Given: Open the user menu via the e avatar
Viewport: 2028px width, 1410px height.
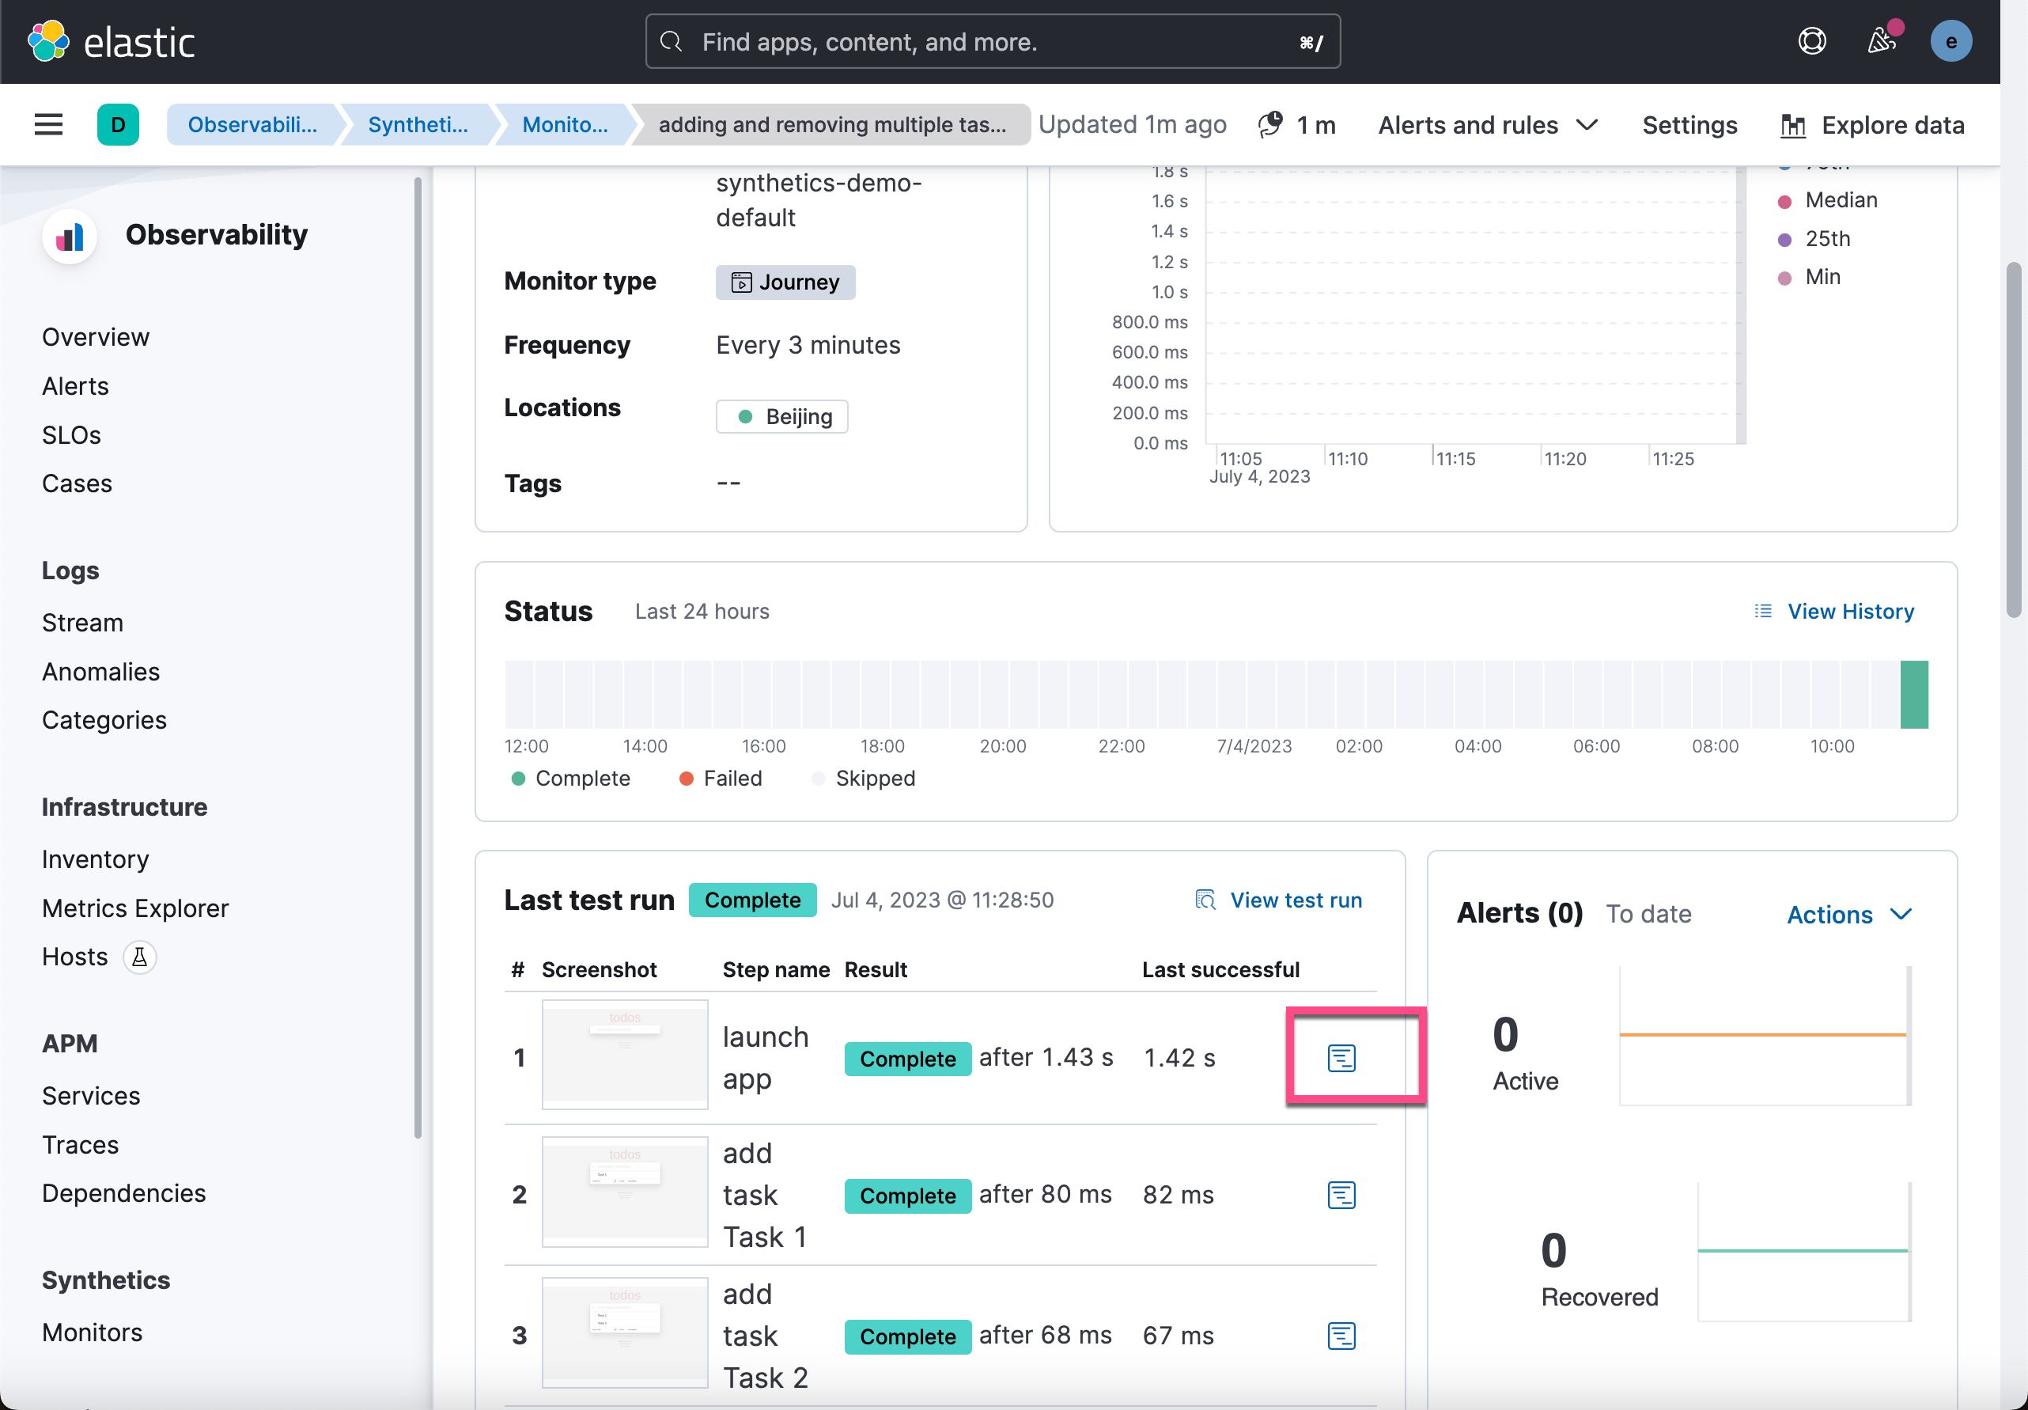Looking at the screenshot, I should (x=1950, y=40).
